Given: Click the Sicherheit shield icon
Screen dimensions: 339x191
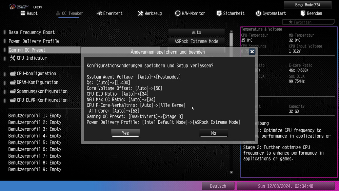Looking at the screenshot, I should click(219, 13).
